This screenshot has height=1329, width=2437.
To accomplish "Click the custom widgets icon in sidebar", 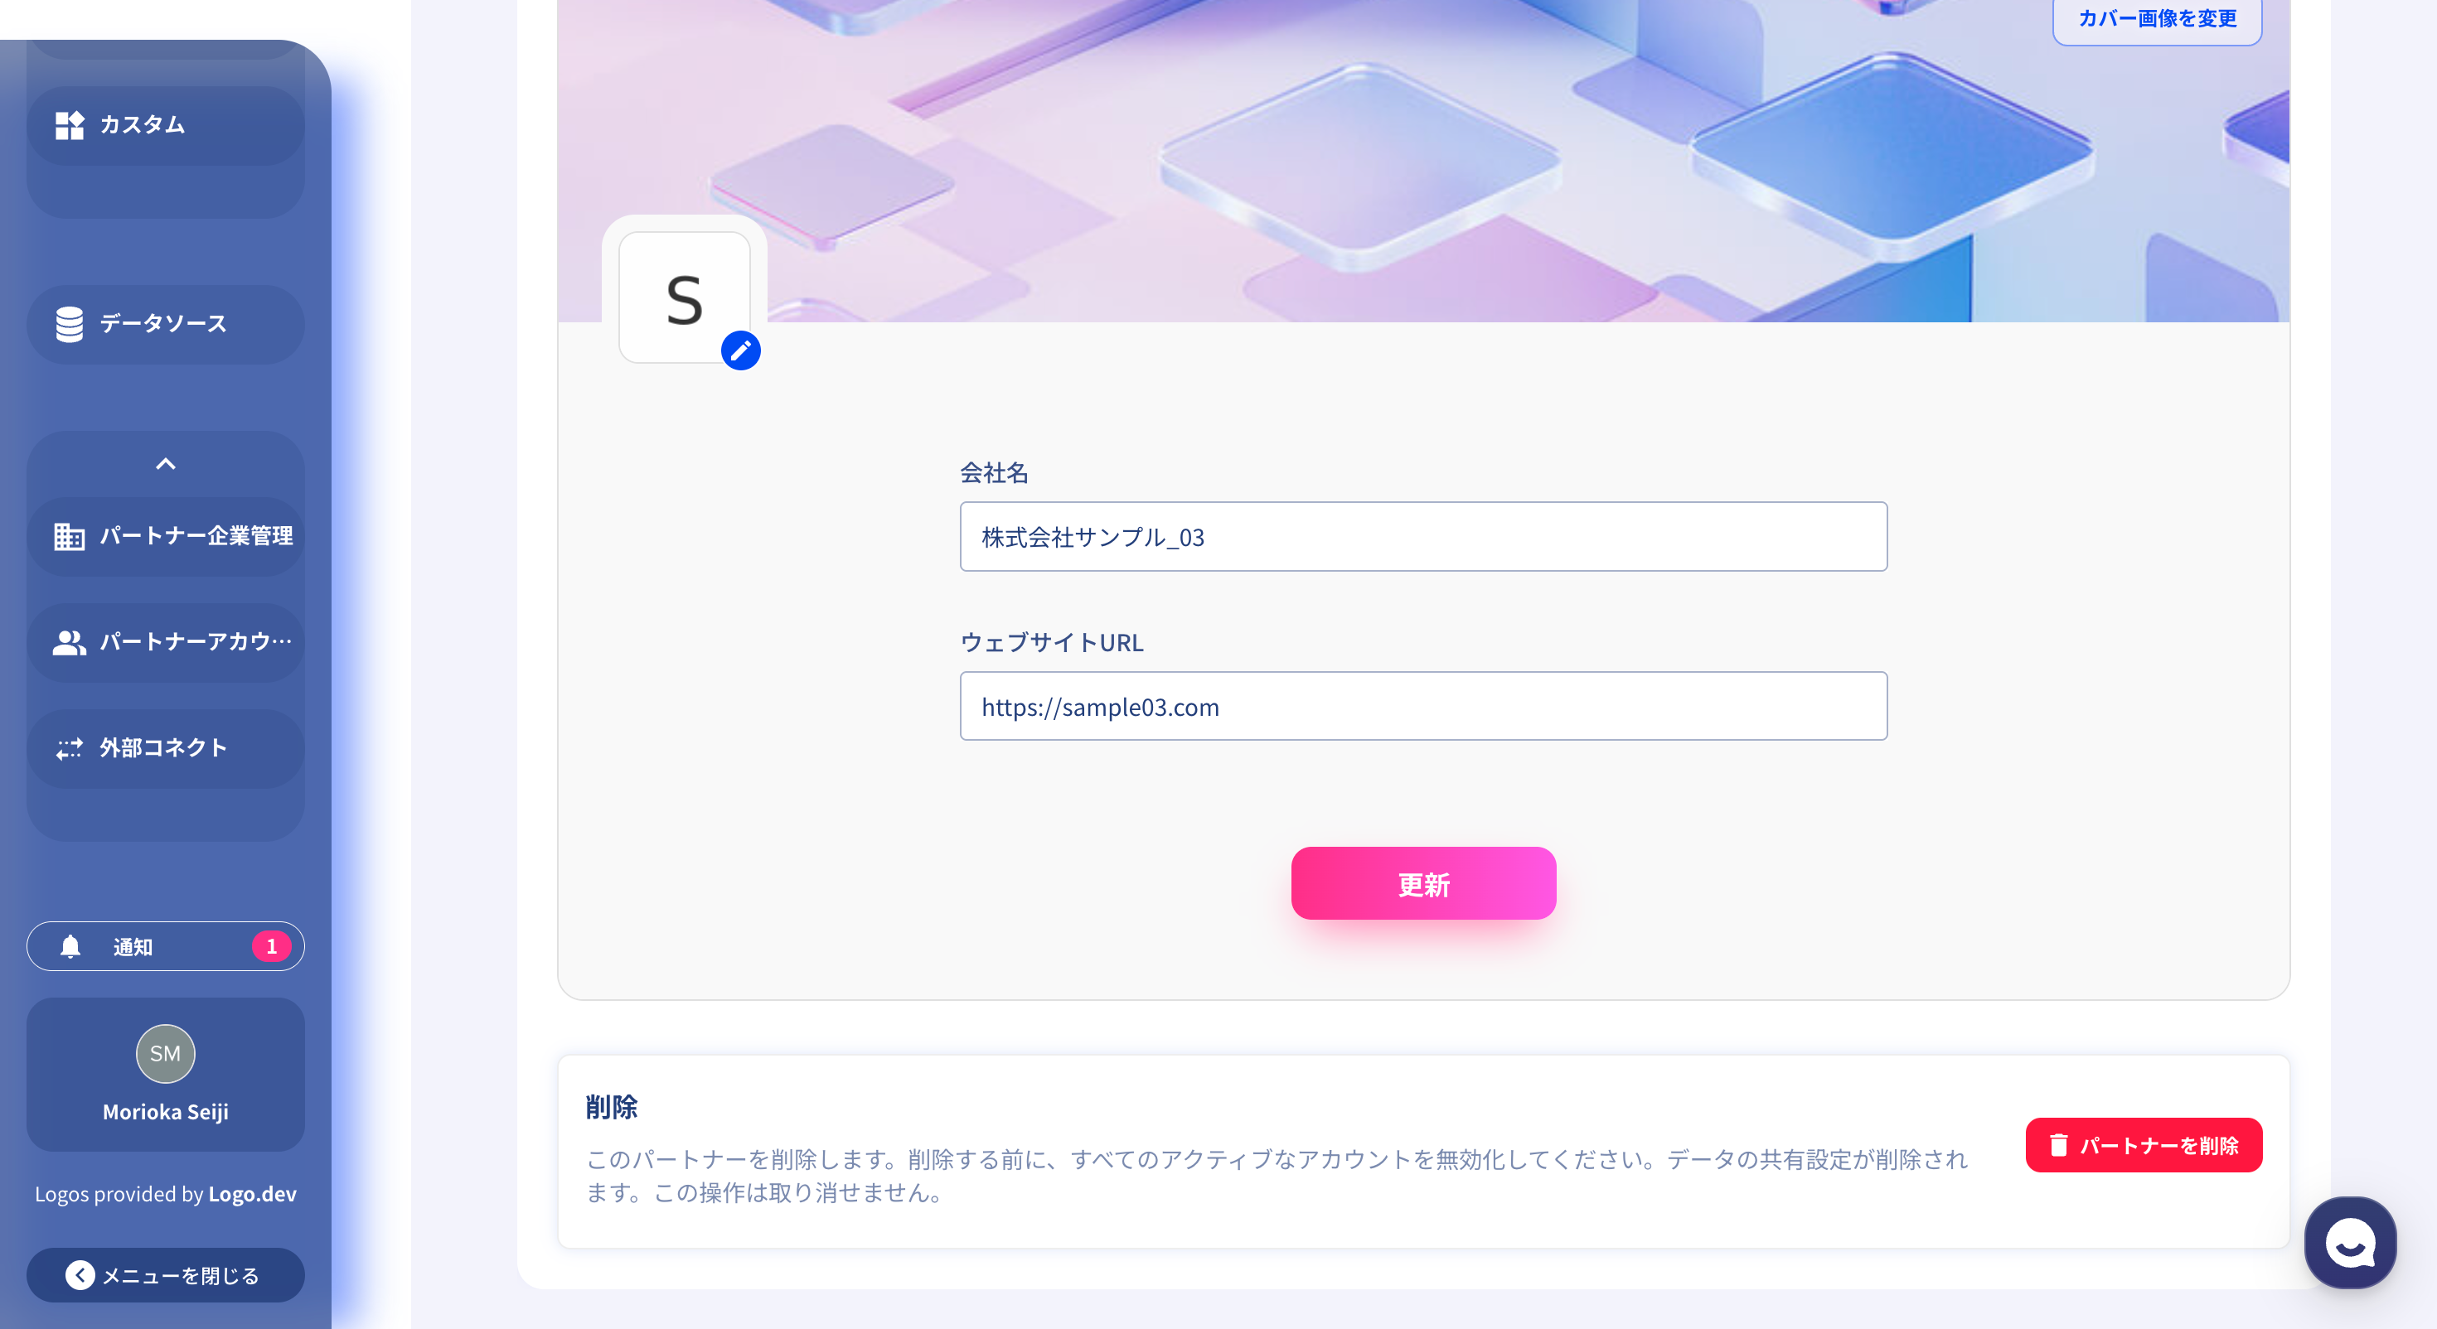I will (69, 125).
